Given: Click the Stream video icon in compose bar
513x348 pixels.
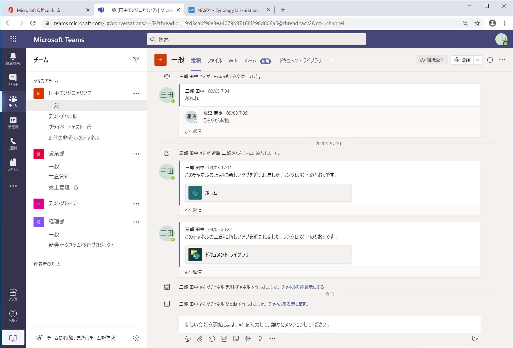Looking at the screenshot, I should click(x=248, y=339).
